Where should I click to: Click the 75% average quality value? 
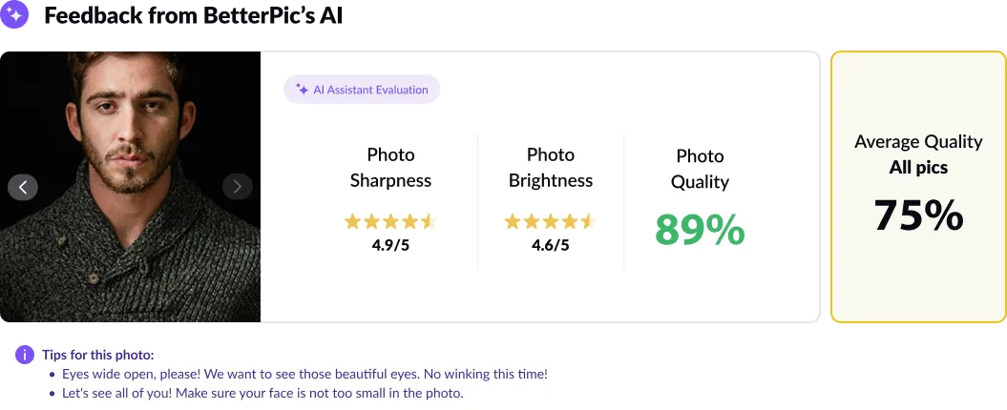pos(918,215)
